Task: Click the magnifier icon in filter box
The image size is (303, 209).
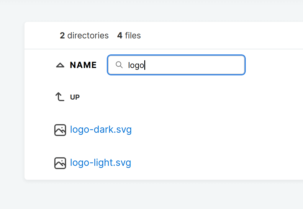Action: coord(119,65)
